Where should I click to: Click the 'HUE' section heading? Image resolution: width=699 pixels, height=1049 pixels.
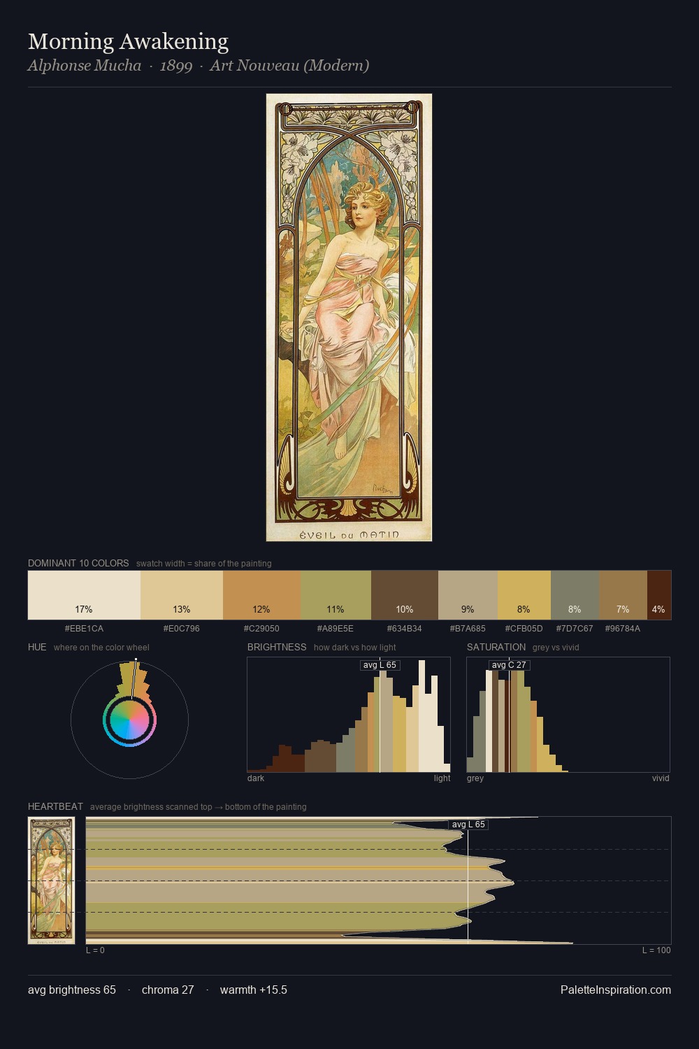(37, 647)
